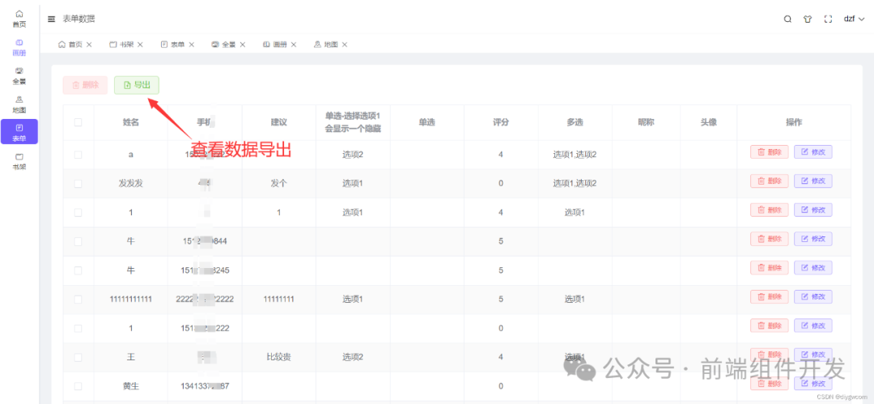The image size is (874, 404).
Task: Open the theme shirt icon in header
Action: (x=808, y=19)
